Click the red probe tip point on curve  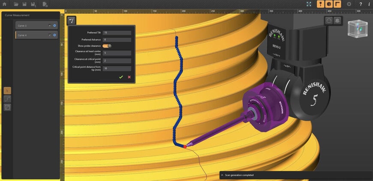185,147
